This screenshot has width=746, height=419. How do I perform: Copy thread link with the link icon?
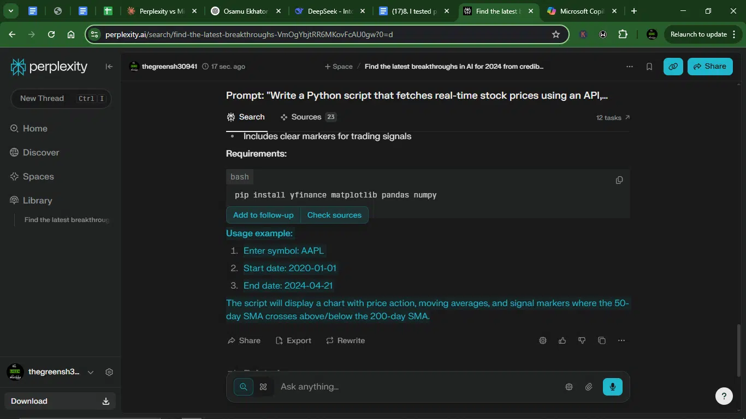673,67
